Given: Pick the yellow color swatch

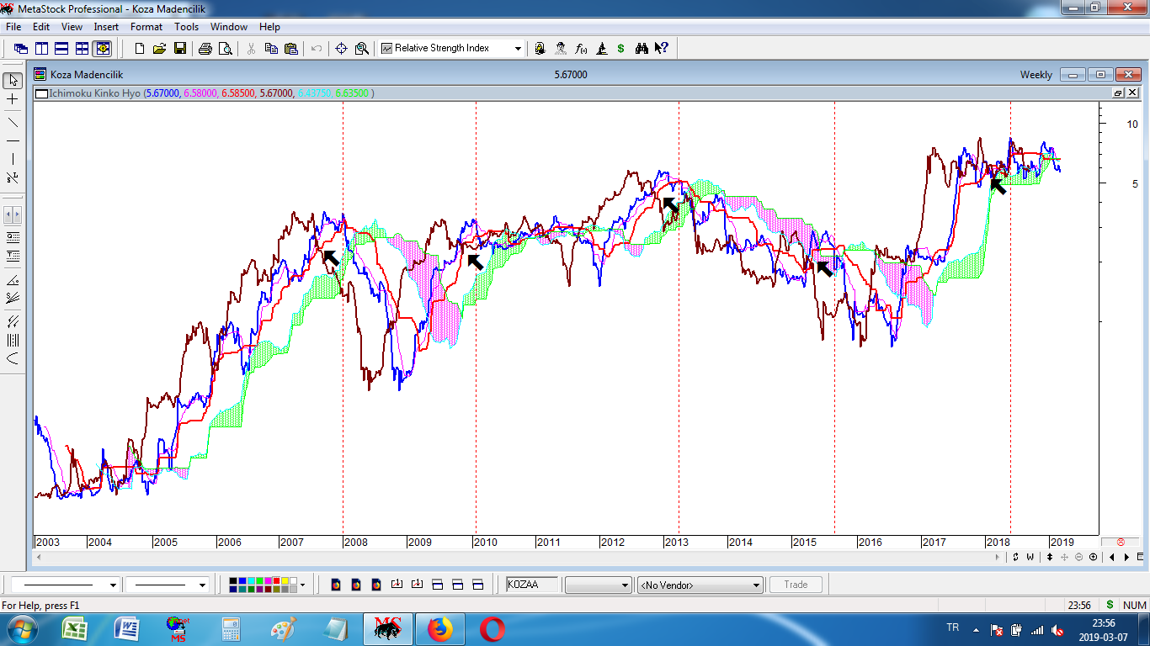Looking at the screenshot, I should (283, 580).
